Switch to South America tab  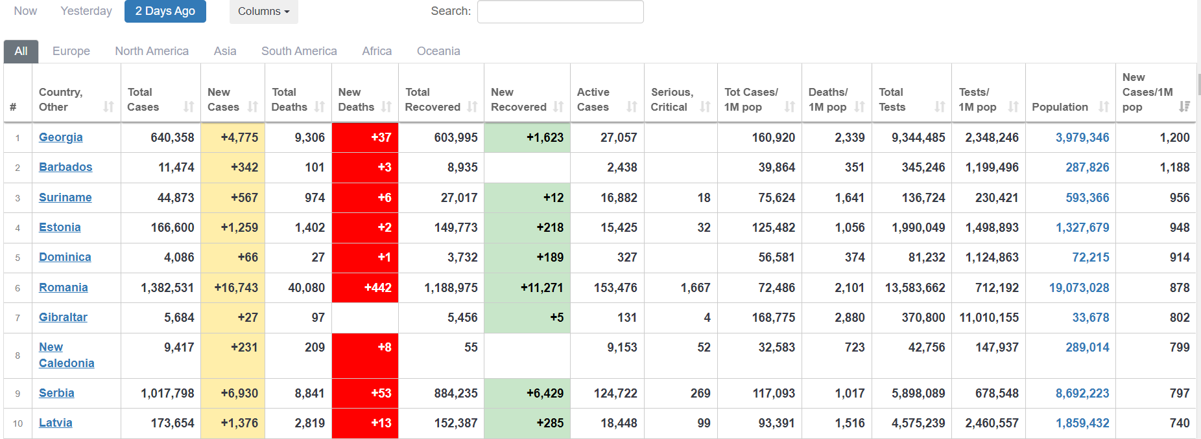point(299,51)
